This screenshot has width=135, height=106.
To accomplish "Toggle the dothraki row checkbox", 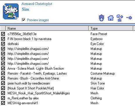I will (x=3, y=44).
